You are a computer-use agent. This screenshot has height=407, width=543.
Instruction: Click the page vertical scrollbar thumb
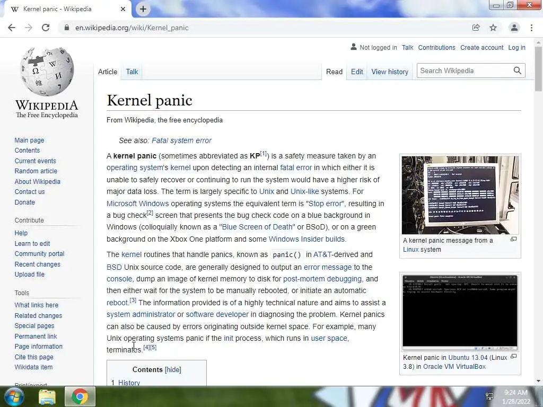click(539, 69)
